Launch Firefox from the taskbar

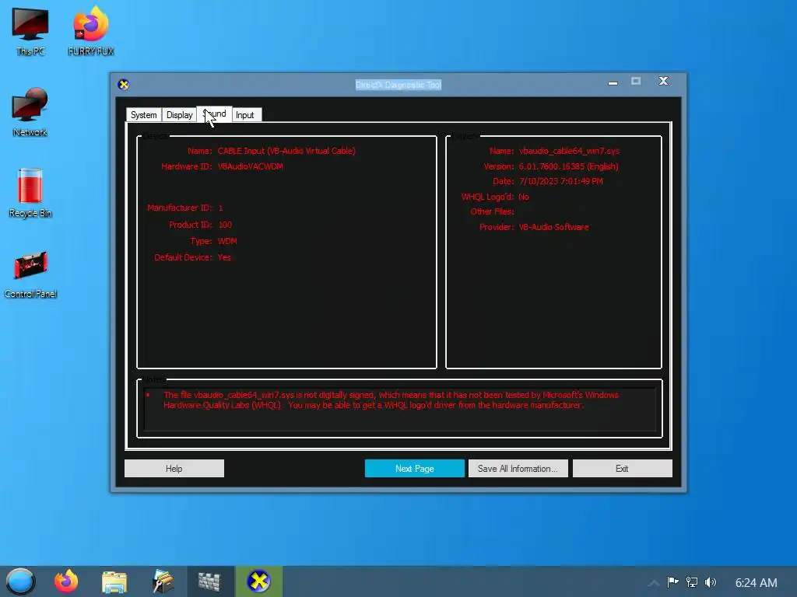click(66, 581)
